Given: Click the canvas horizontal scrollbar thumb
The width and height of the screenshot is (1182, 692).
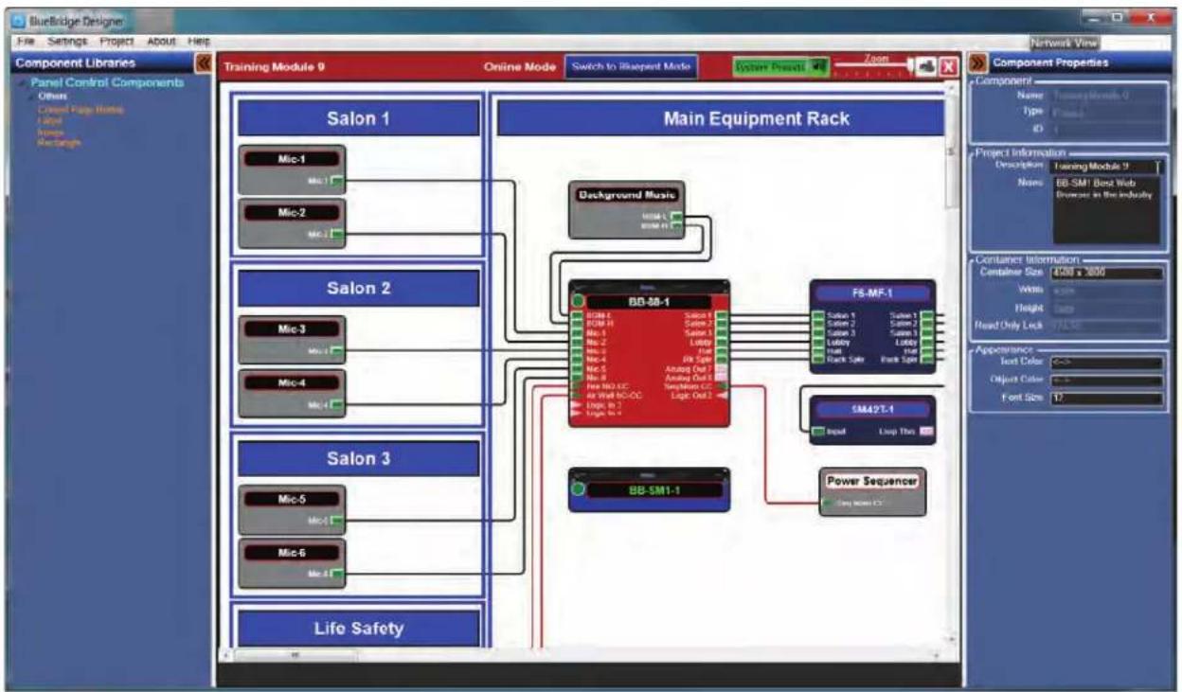Looking at the screenshot, I should tap(295, 654).
